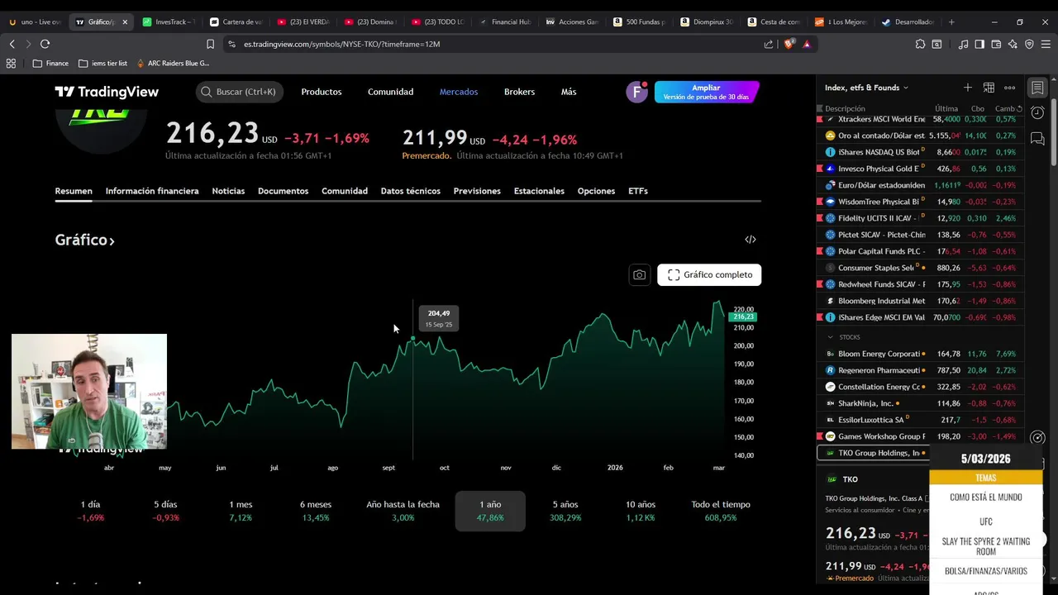Click the Brave Rewards triangle icon
Viewport: 1058px width, 595px height.
[807, 44]
